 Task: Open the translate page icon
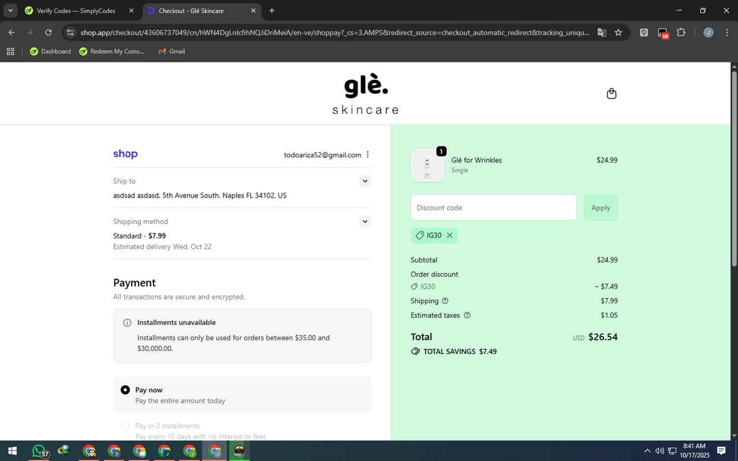pos(601,32)
